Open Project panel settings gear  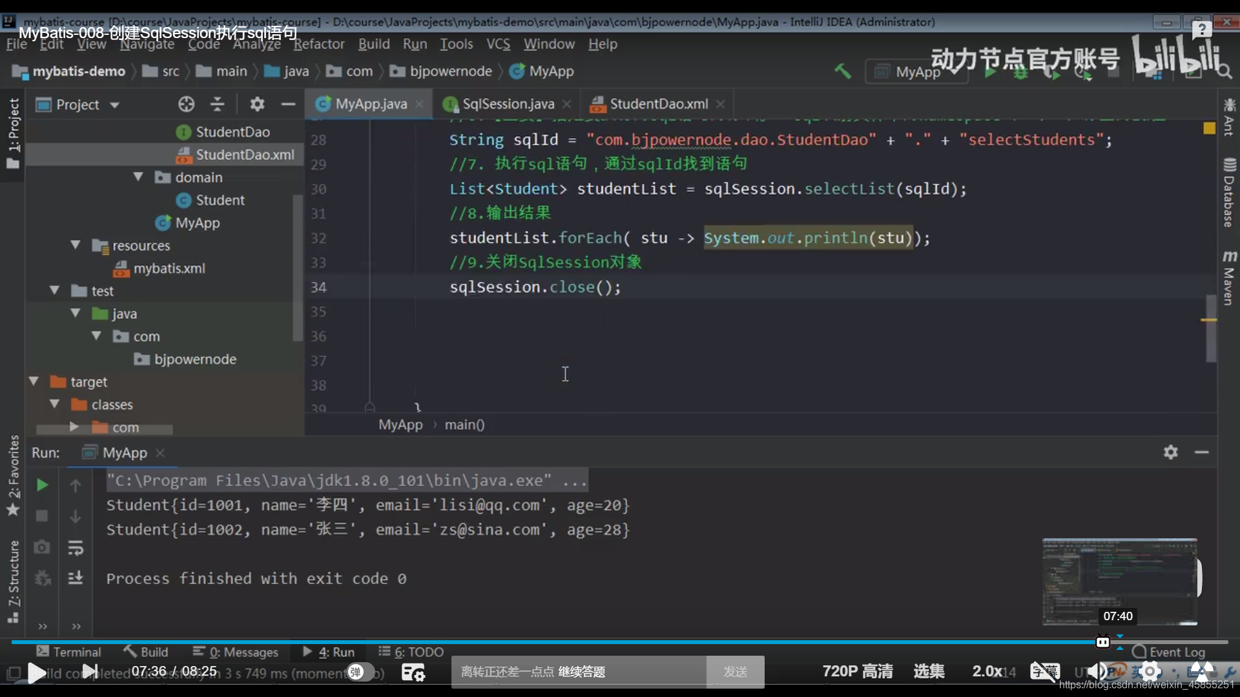coord(257,104)
